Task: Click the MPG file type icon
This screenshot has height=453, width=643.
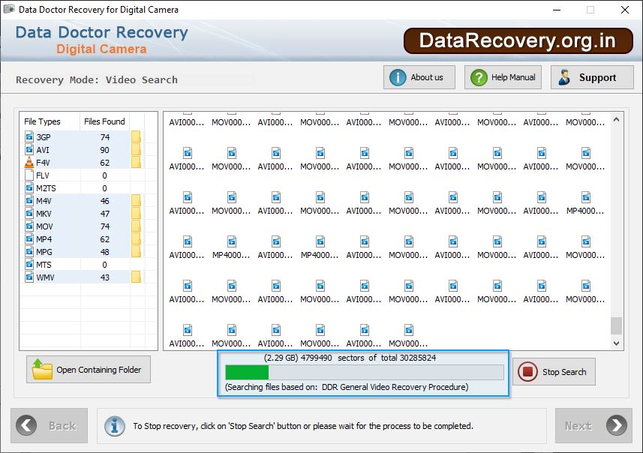Action: coord(29,251)
